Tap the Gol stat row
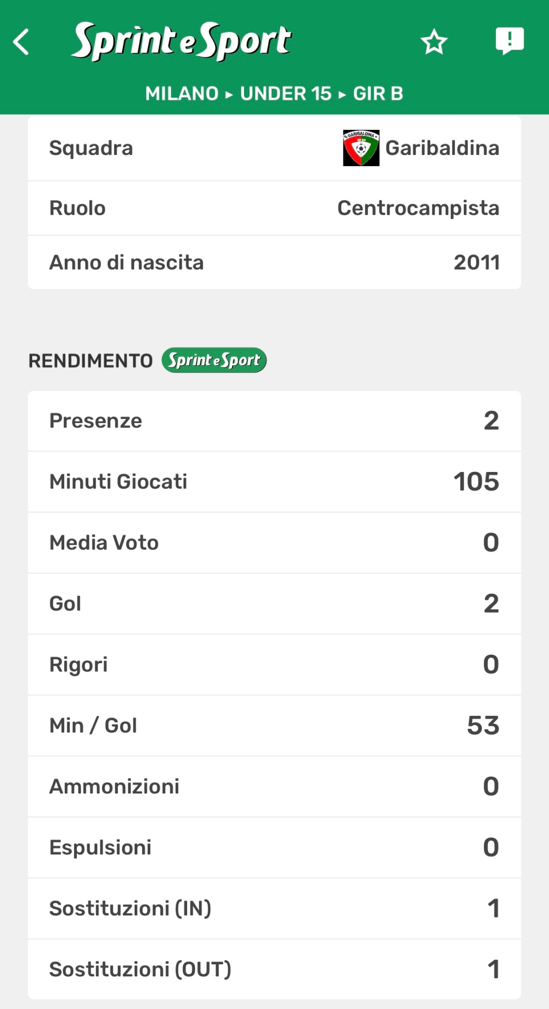 coord(274,603)
